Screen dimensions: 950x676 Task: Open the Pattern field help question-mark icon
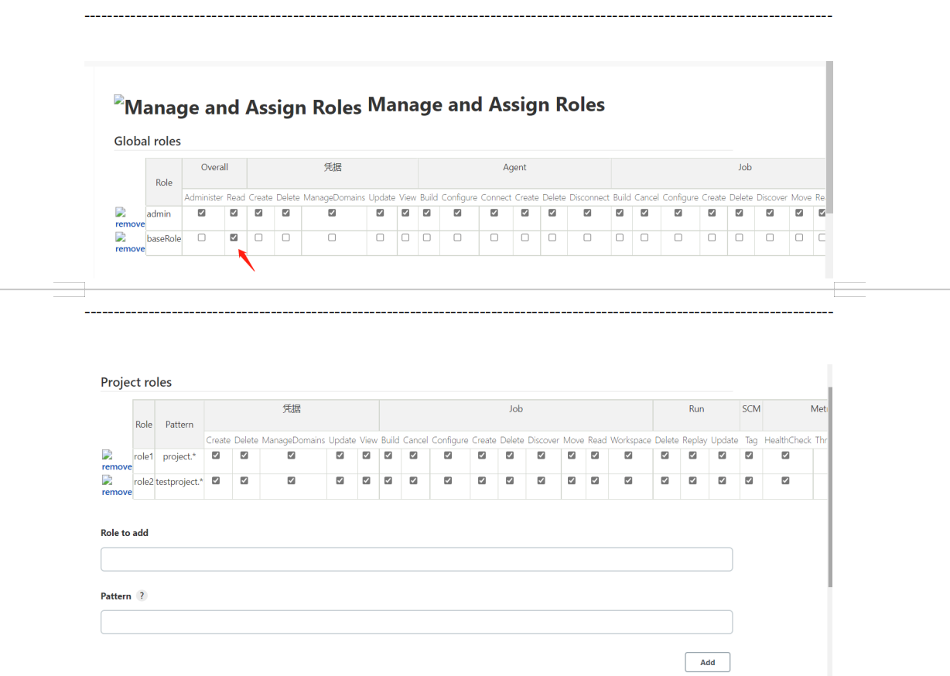point(142,596)
